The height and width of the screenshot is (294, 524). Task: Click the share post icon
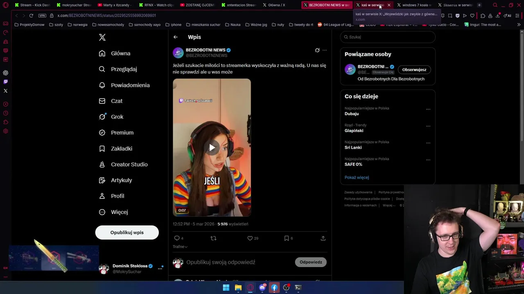coord(323,238)
